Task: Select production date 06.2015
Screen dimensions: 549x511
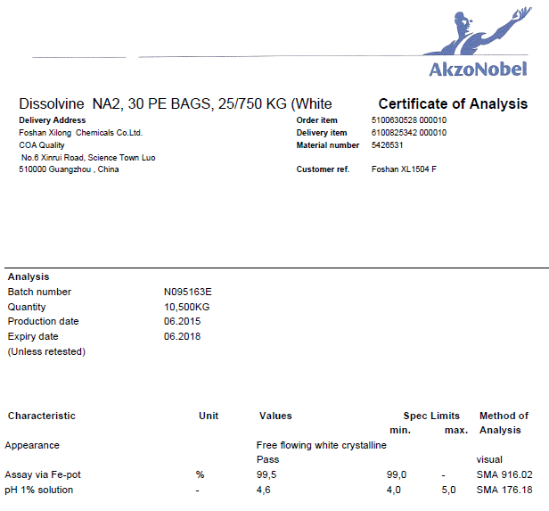Action: tap(182, 321)
